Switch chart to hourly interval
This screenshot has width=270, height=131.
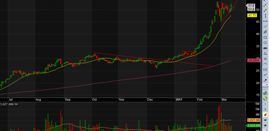tap(265, 109)
